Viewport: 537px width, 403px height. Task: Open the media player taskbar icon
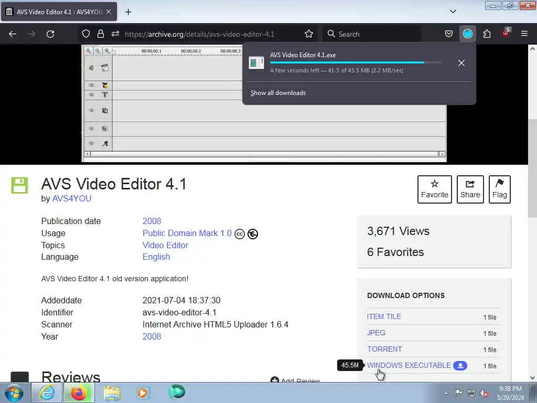[143, 393]
